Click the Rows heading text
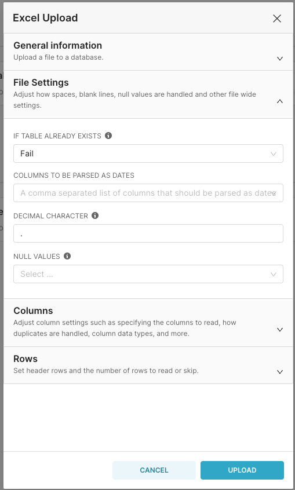 tap(26, 359)
